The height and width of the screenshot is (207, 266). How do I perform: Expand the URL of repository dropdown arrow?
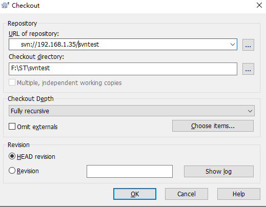pos(232,45)
